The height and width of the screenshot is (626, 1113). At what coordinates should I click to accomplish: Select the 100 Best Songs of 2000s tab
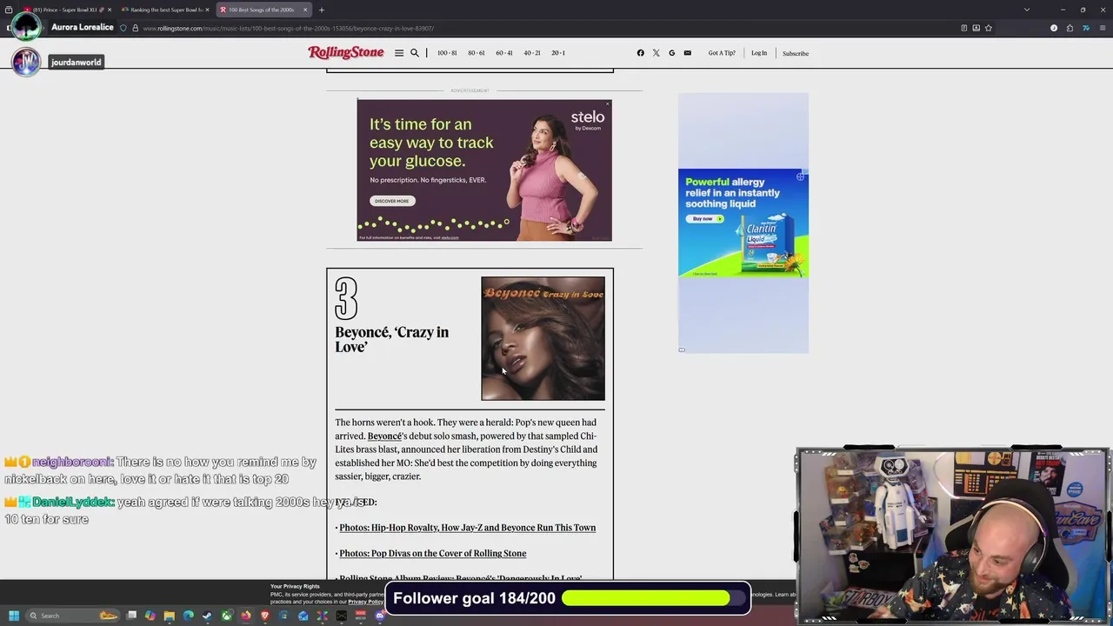tap(263, 10)
